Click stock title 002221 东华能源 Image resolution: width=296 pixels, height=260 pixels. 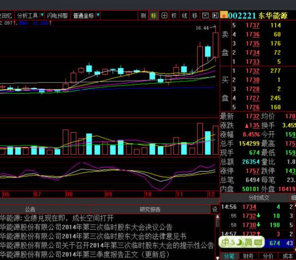pos(258,16)
